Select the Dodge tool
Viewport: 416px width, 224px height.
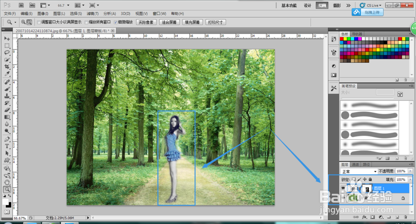(7, 130)
